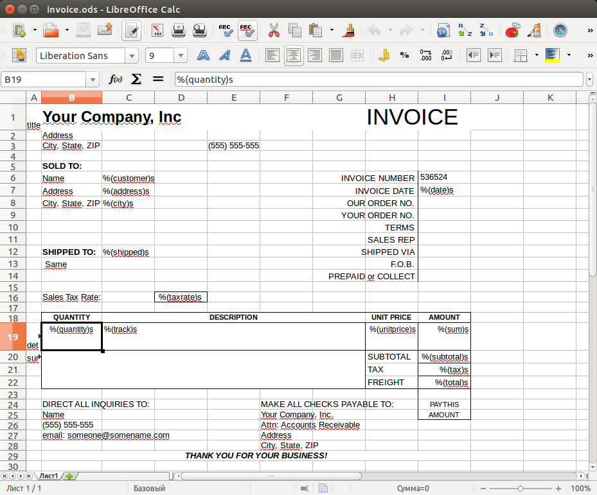Open page preview
Viewport: 597px width, 495px height.
[x=199, y=30]
